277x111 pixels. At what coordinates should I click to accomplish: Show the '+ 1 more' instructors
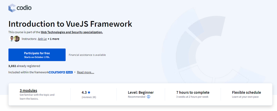tap(54, 39)
